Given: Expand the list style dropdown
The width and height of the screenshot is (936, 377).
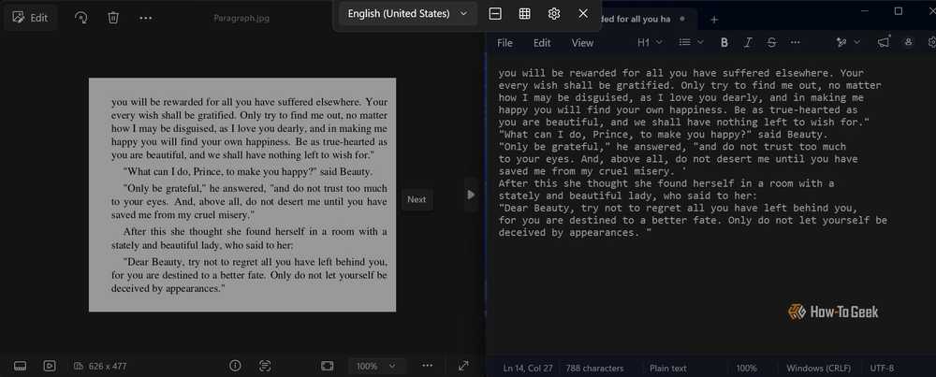Looking at the screenshot, I should 692,42.
